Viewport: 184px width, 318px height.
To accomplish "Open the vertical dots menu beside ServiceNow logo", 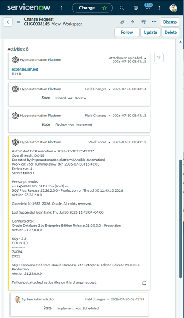I will (61, 8).
